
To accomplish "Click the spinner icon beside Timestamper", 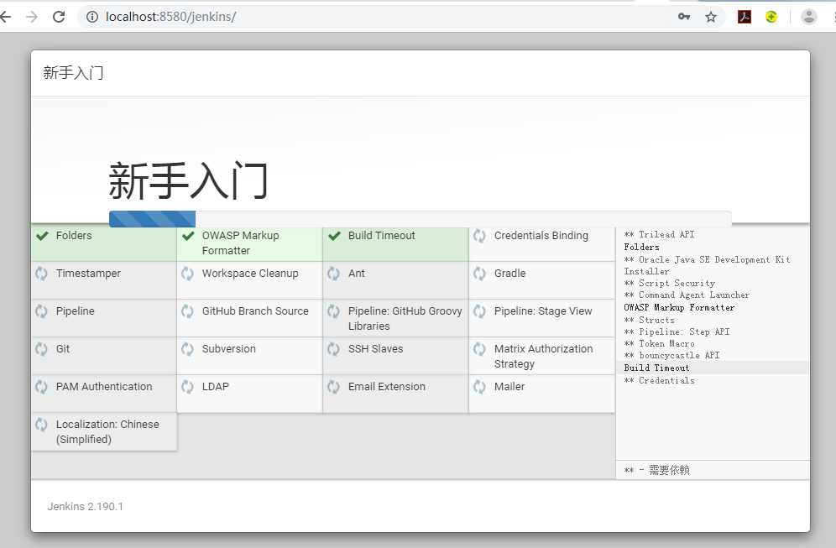I will click(x=41, y=274).
